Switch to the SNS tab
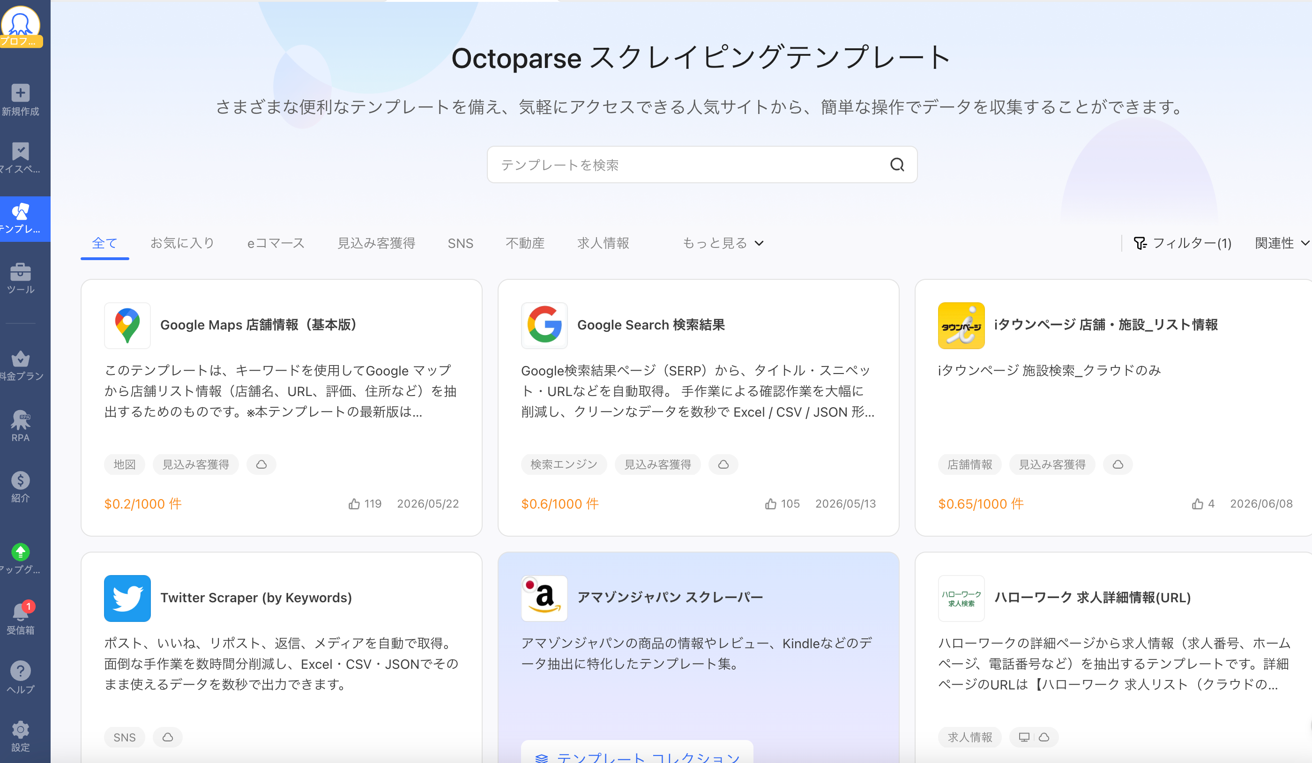This screenshot has width=1312, height=763. 460,243
